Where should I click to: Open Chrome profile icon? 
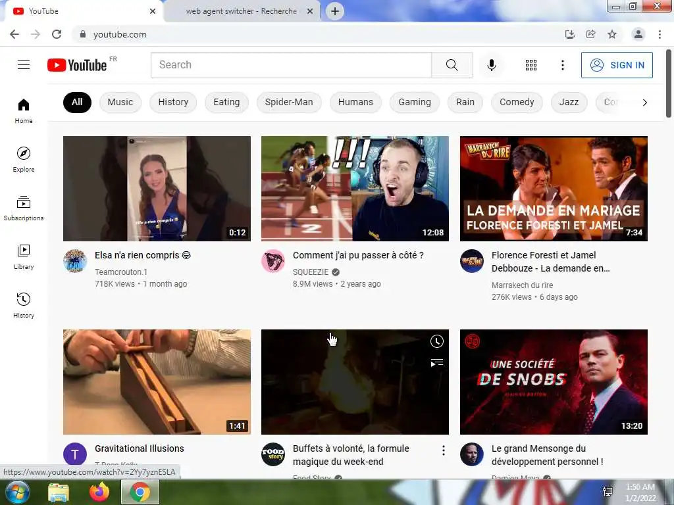[638, 34]
